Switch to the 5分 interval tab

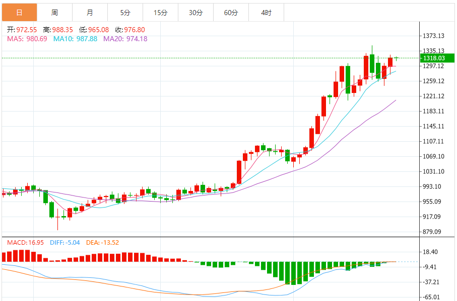[125, 13]
